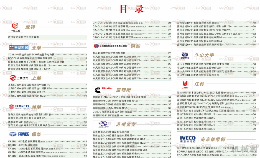Click the 苏州金龙 section heading
260x158 pixels.
click(x=126, y=125)
